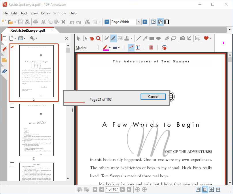Click the Print icon

[36, 22]
